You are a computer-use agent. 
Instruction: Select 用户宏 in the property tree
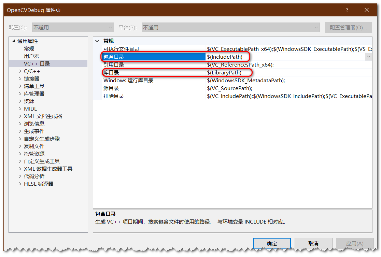(32, 56)
